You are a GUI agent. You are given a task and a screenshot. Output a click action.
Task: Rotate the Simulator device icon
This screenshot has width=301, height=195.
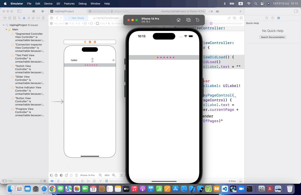(197, 20)
